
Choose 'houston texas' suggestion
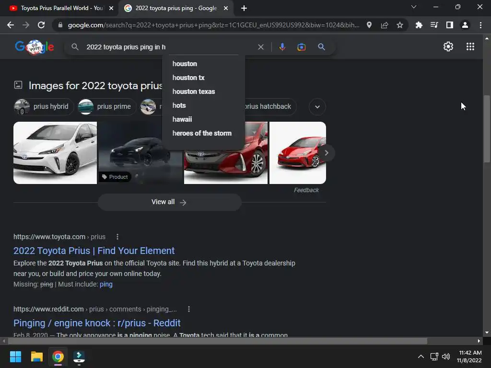(x=203, y=92)
